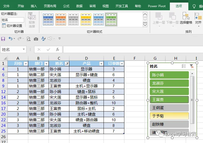Click the slicer vertical scrollbar thumb
The width and height of the screenshot is (203, 143).
coord(192,100)
